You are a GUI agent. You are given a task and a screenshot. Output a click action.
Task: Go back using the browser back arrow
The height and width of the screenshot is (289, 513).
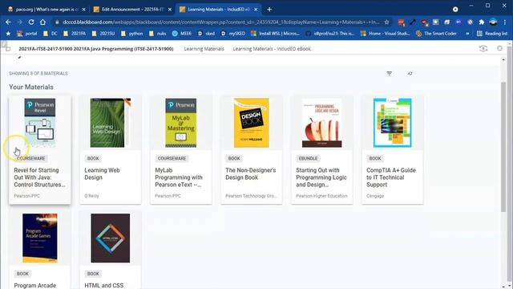8,22
